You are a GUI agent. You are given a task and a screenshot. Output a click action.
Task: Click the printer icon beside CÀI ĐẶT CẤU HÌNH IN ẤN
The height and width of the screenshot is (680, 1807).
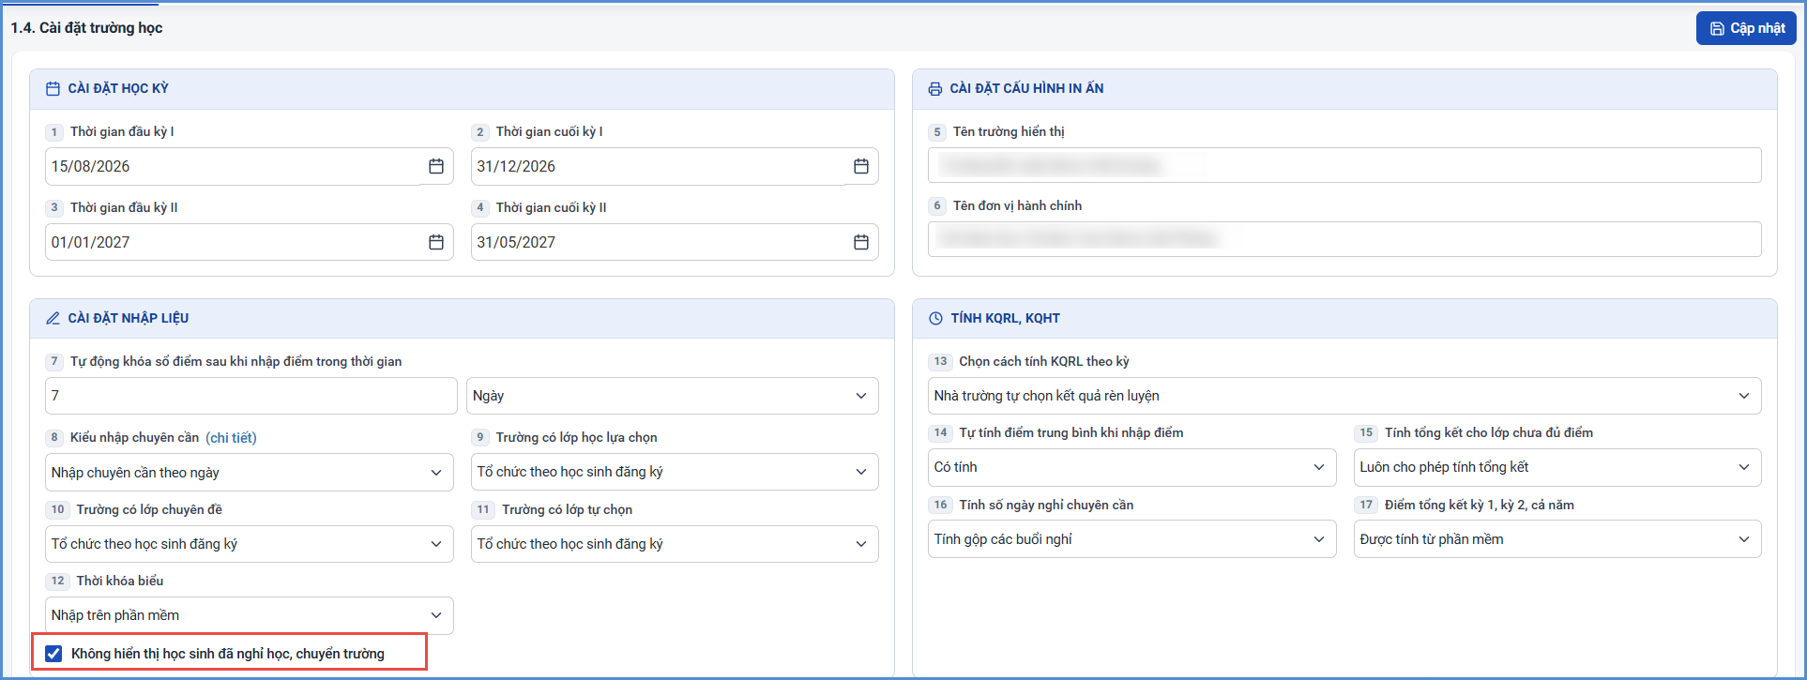point(935,89)
